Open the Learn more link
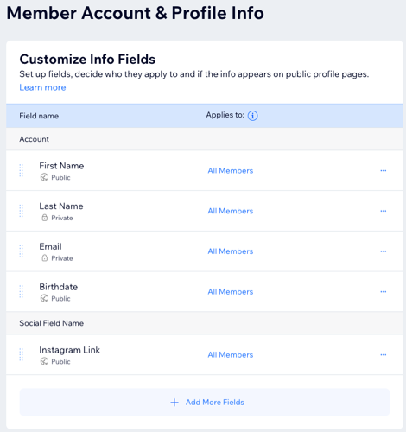Screen dimensions: 406x432 click(x=42, y=87)
